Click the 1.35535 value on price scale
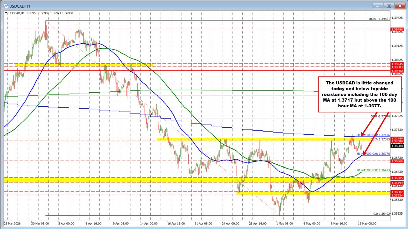The width and height of the screenshot is (408, 229). pyautogui.click(x=397, y=214)
